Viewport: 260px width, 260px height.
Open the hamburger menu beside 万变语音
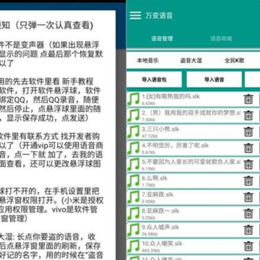135,15
